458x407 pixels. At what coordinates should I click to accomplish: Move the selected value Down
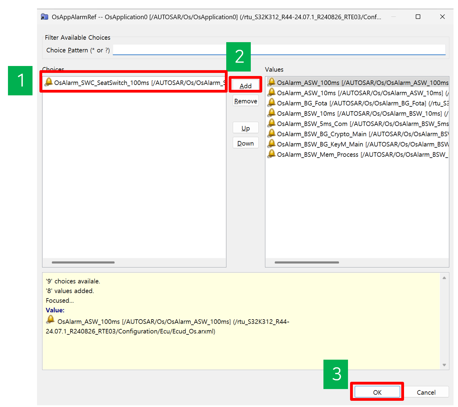coord(246,143)
